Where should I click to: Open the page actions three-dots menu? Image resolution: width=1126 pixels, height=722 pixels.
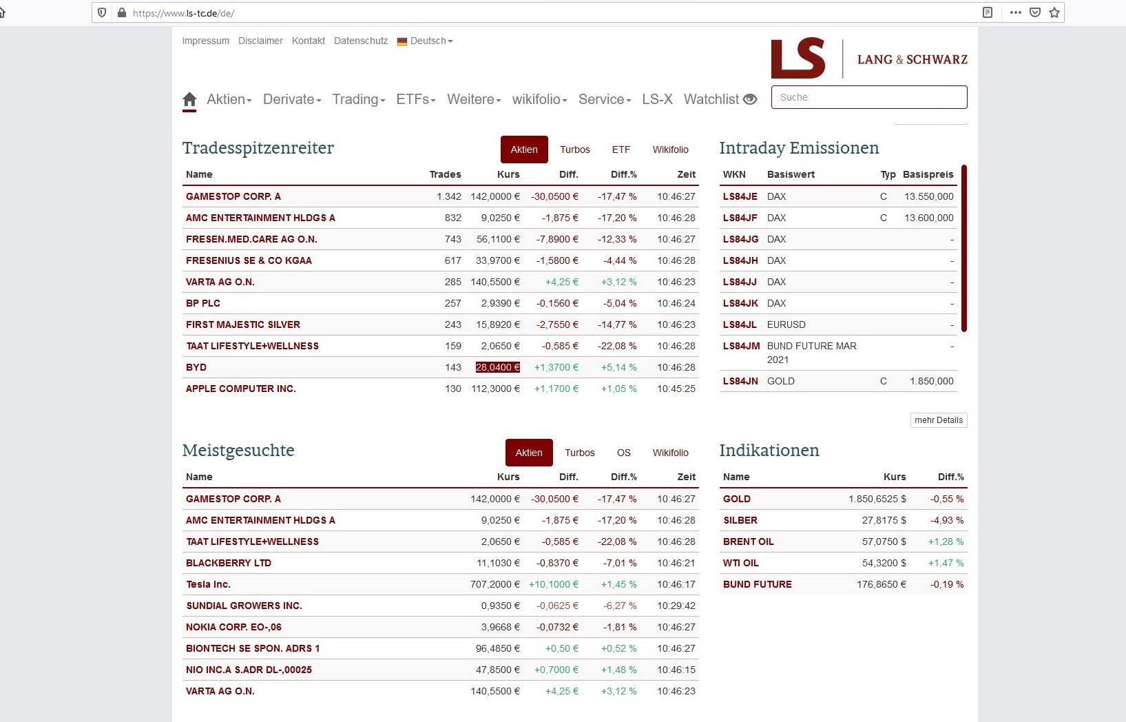click(1016, 12)
